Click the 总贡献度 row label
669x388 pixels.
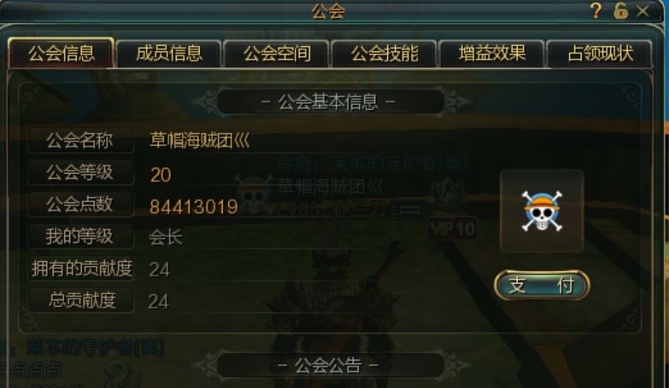(x=80, y=300)
